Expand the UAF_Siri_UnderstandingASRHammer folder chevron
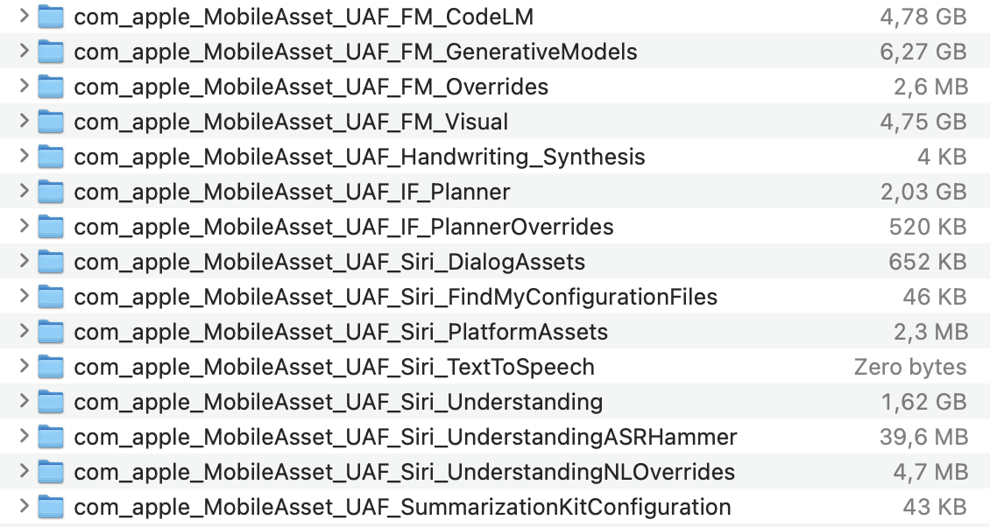The width and height of the screenshot is (990, 527). [x=24, y=437]
